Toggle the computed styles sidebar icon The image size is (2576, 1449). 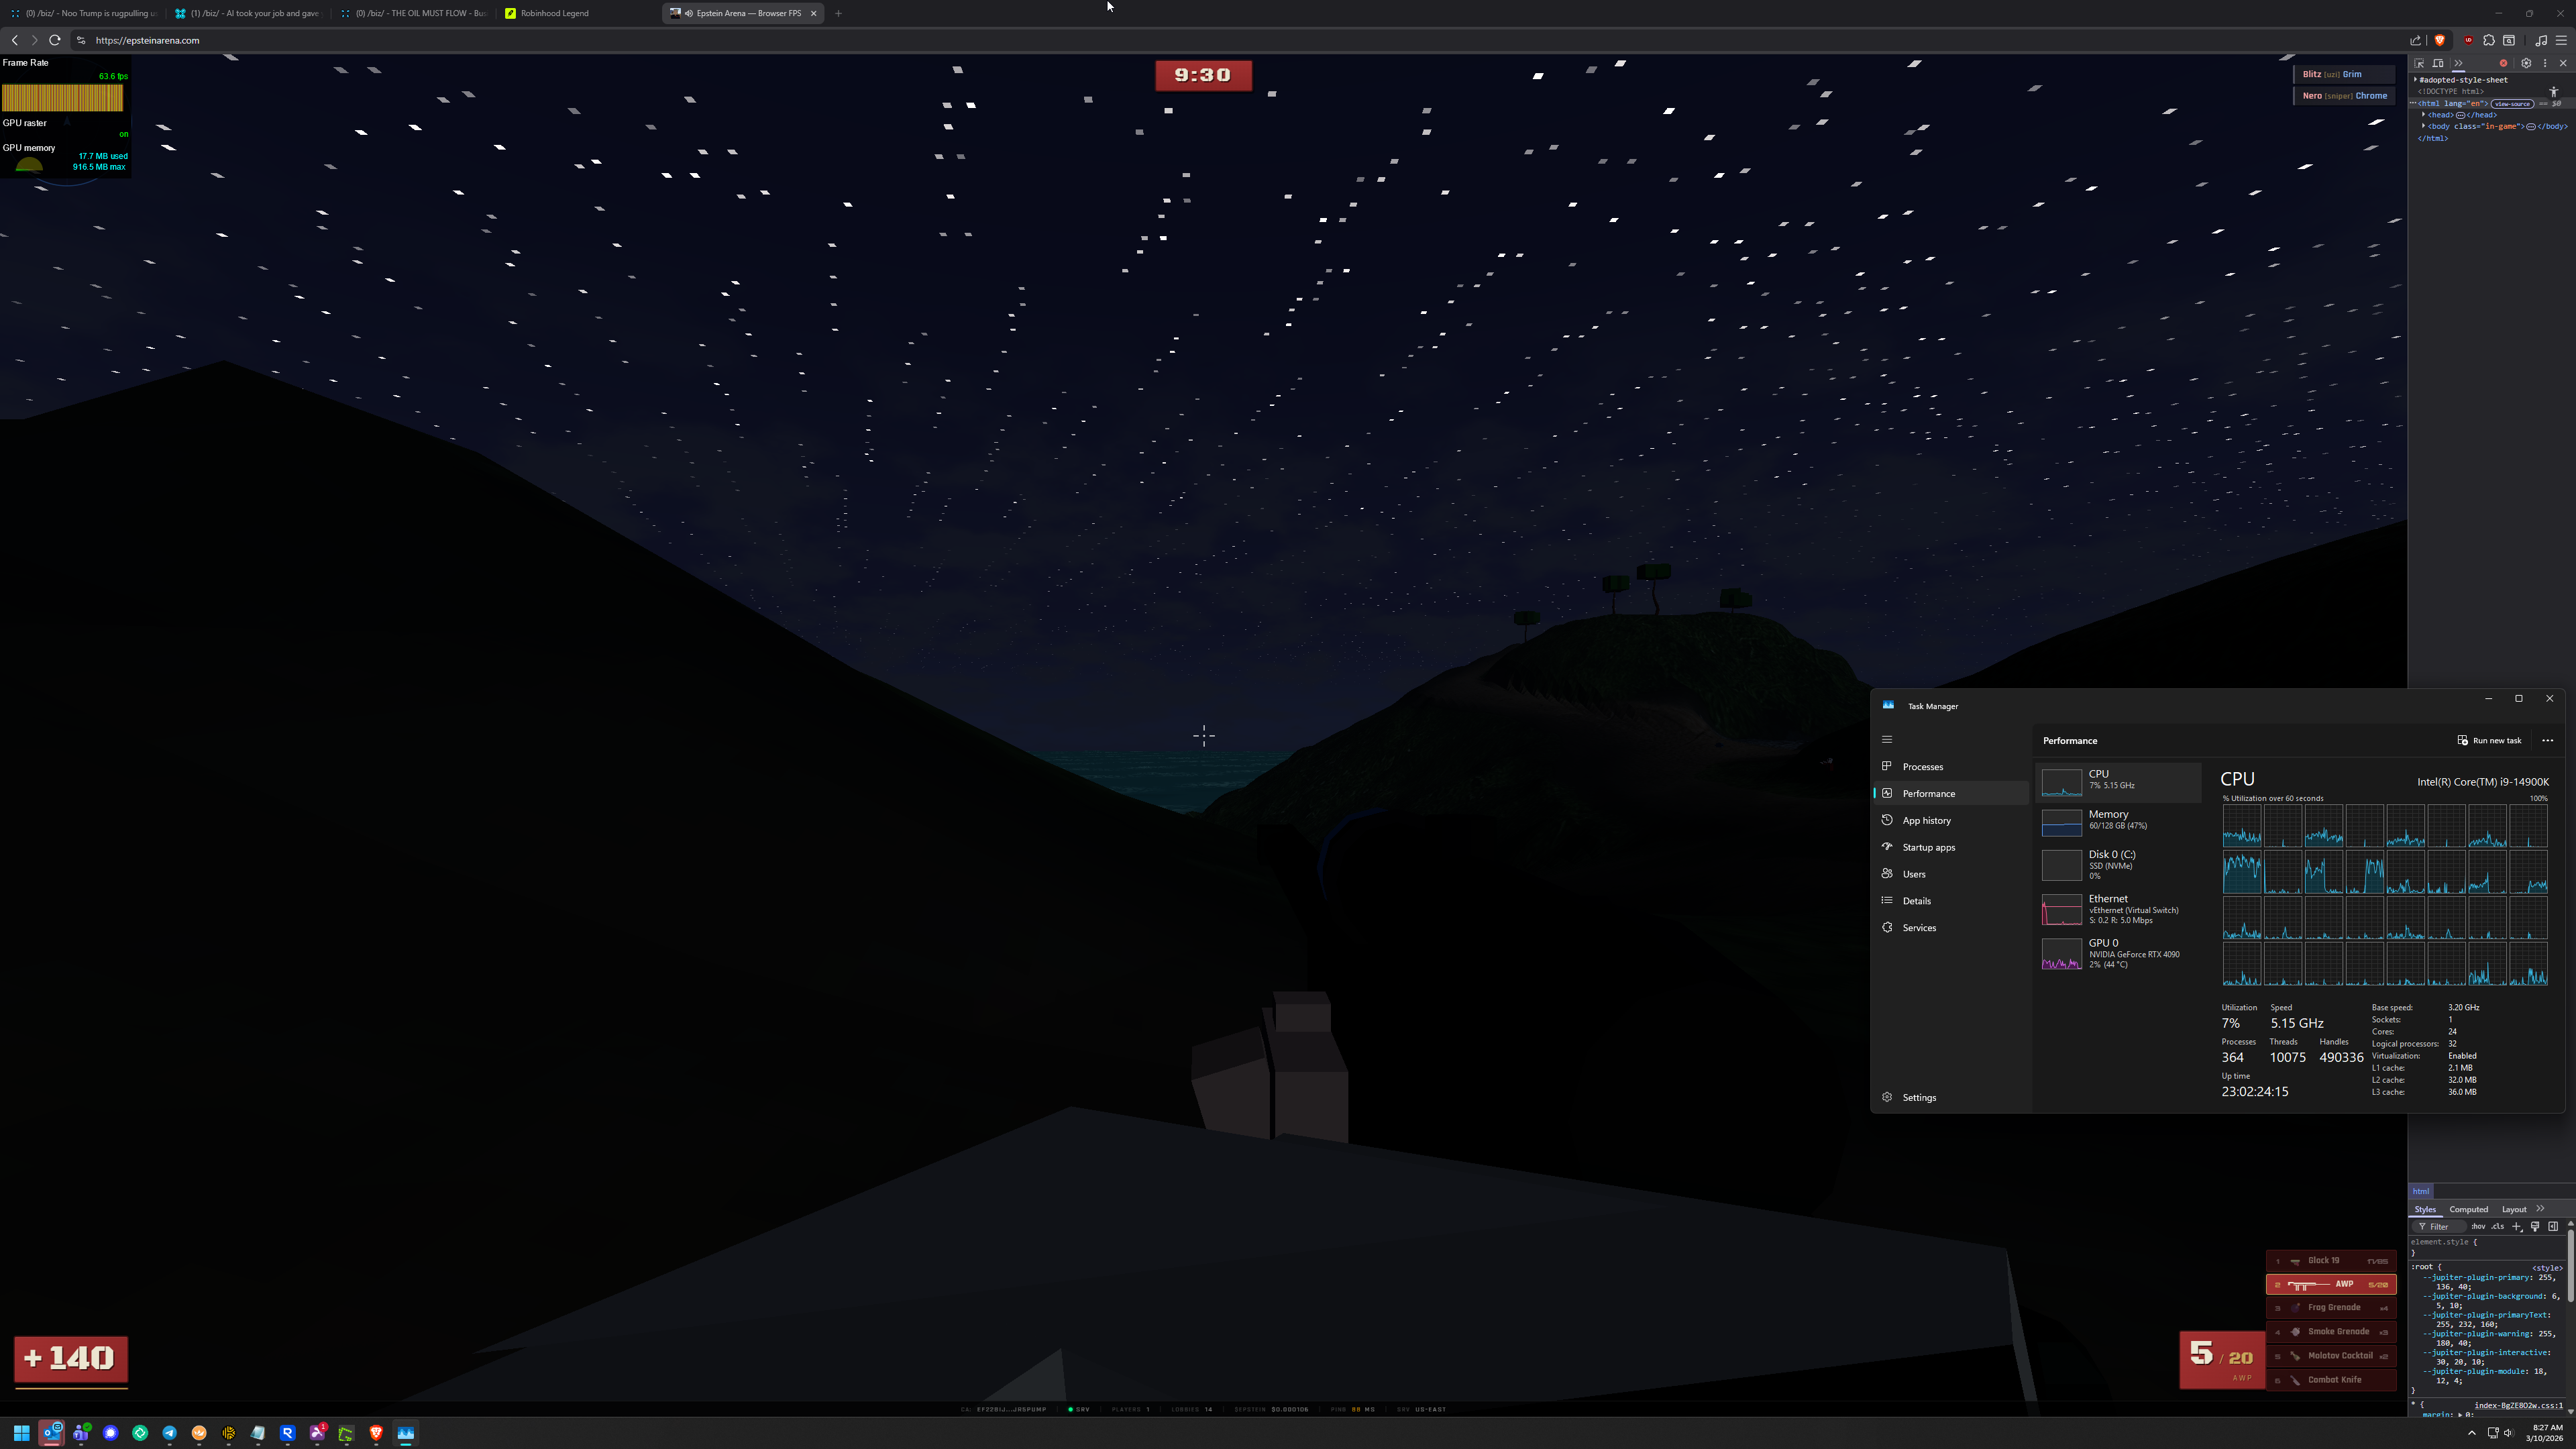click(2553, 1226)
